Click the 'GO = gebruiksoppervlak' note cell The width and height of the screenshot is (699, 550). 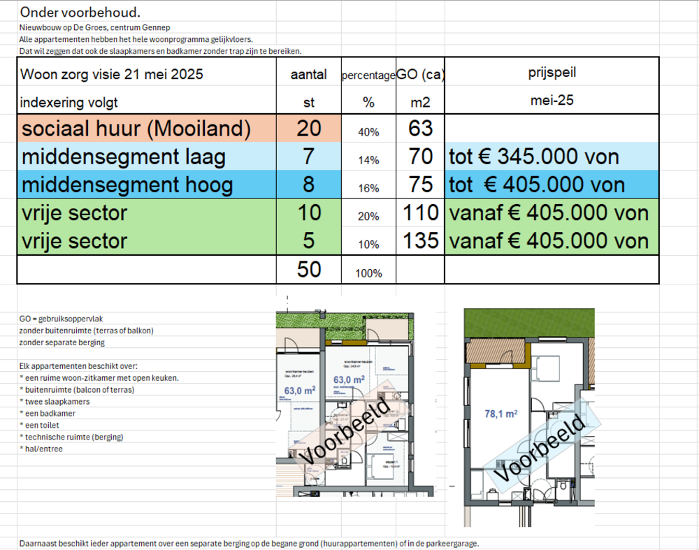pos(62,318)
